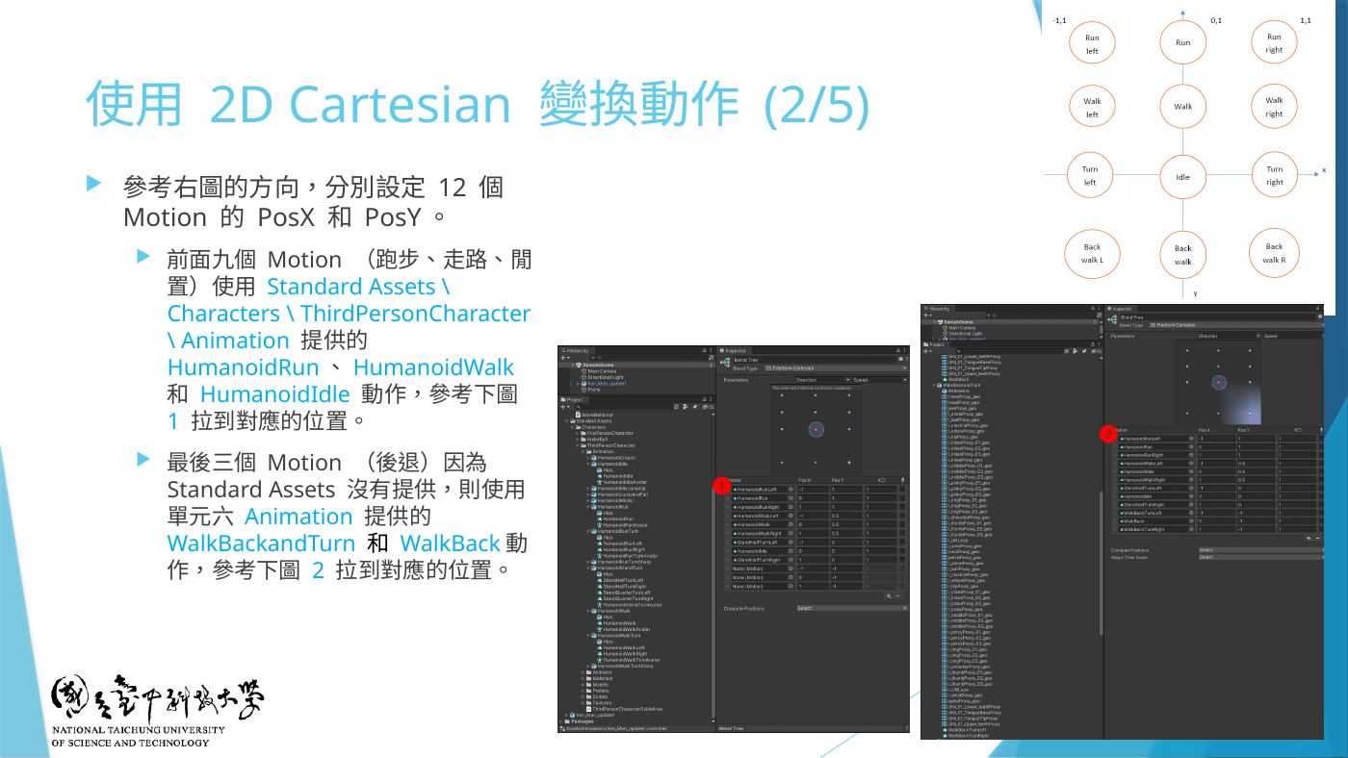Screen dimensions: 1348x758
Task: Toggle mirror checkbox on HumanoidWalk row, left Inspector
Action: click(902, 524)
